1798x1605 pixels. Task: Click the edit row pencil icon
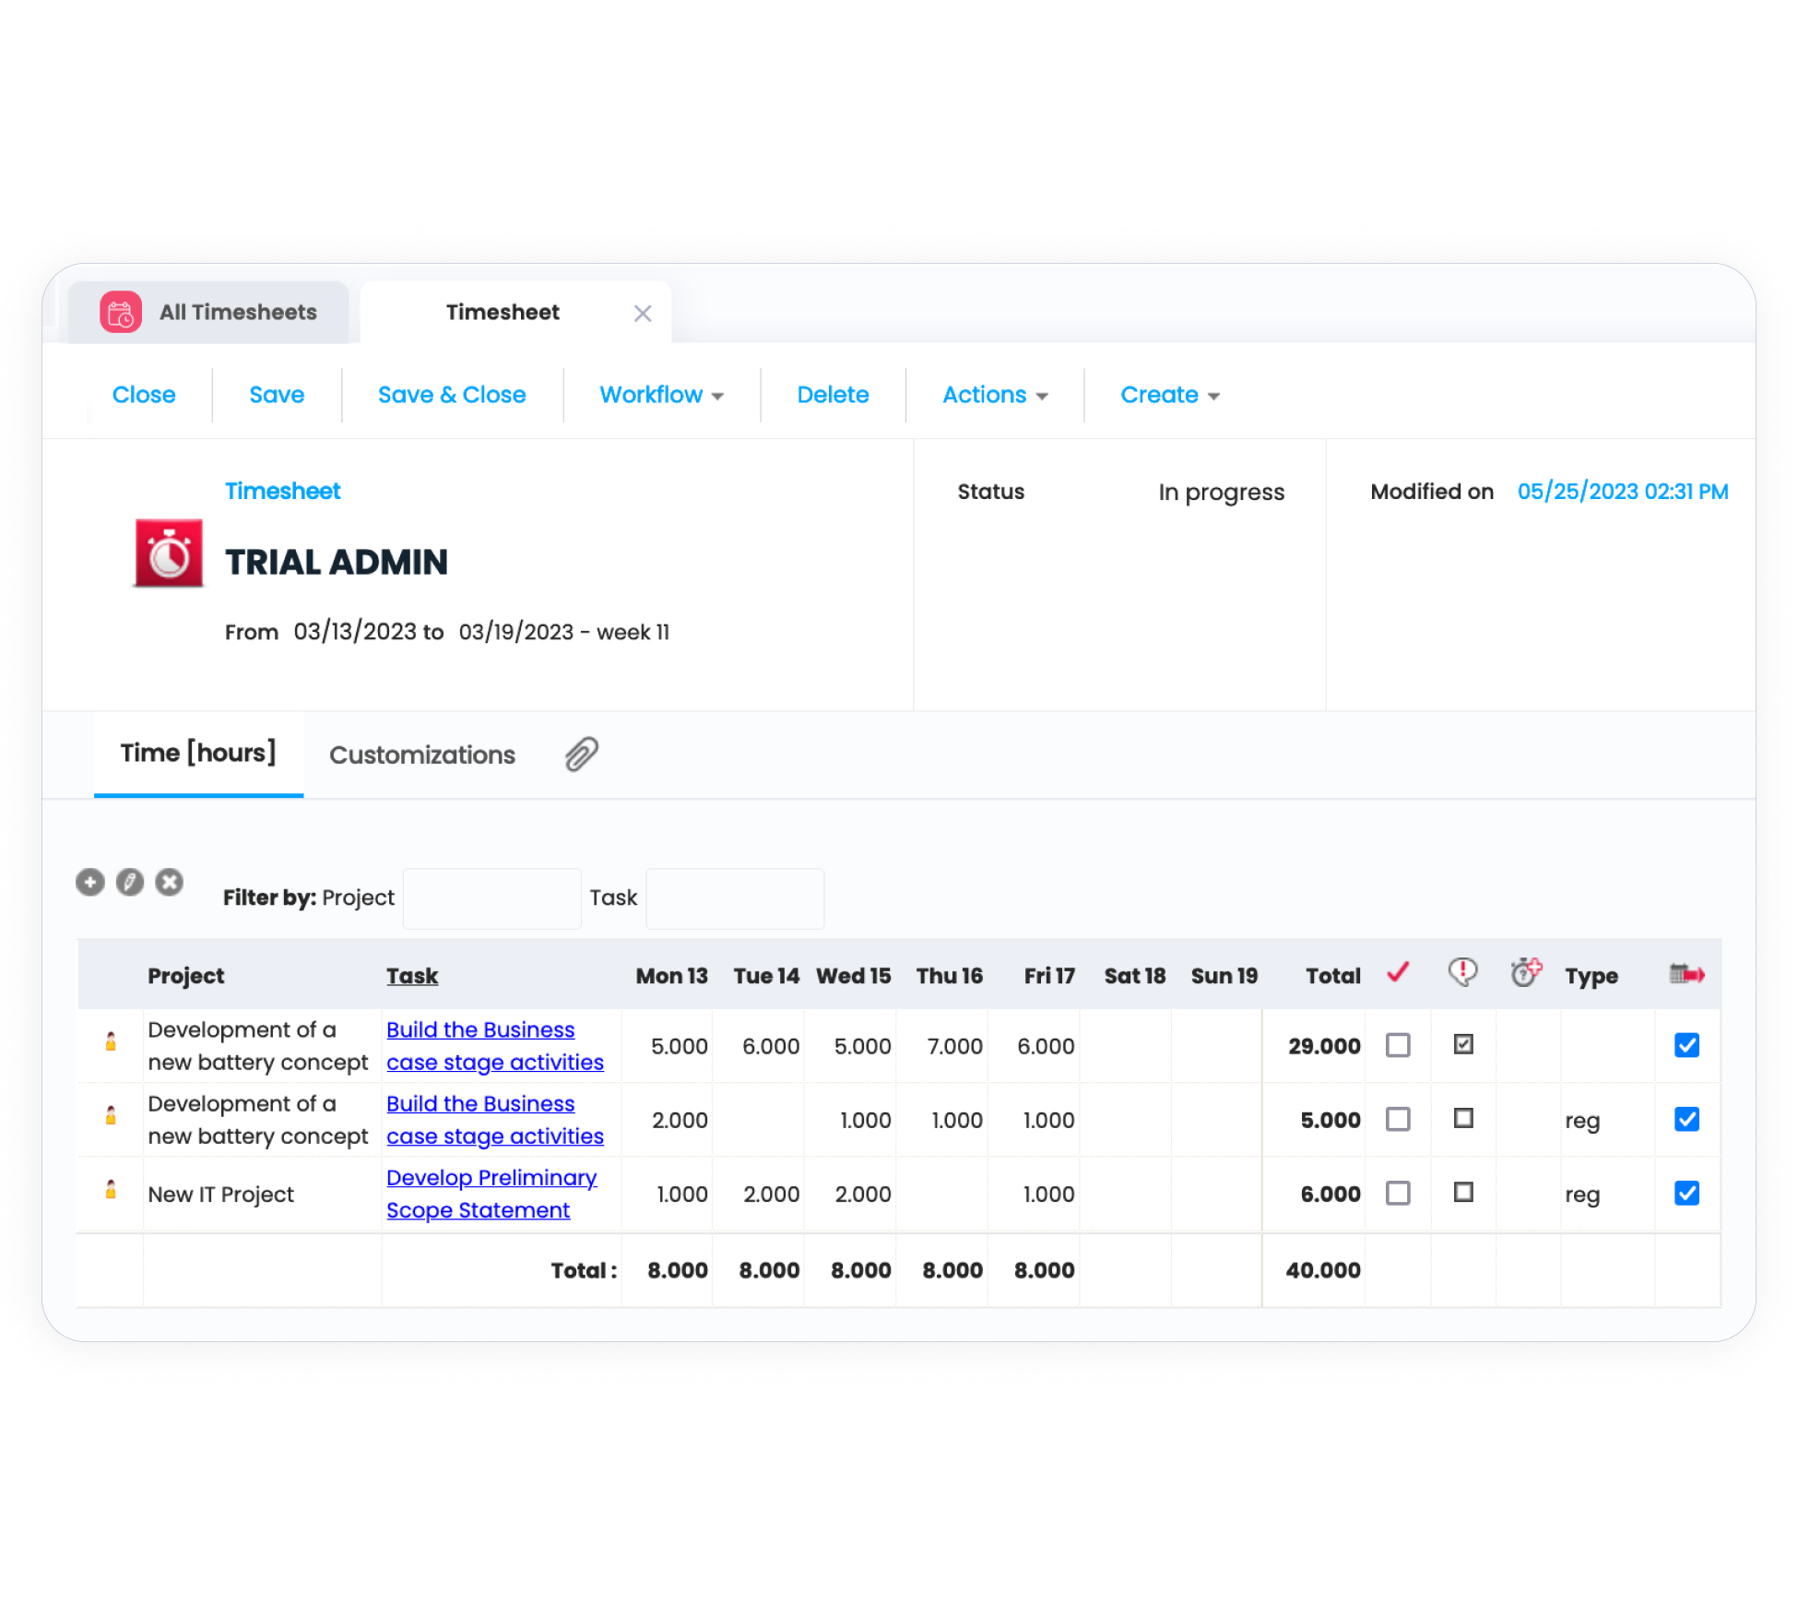click(130, 883)
